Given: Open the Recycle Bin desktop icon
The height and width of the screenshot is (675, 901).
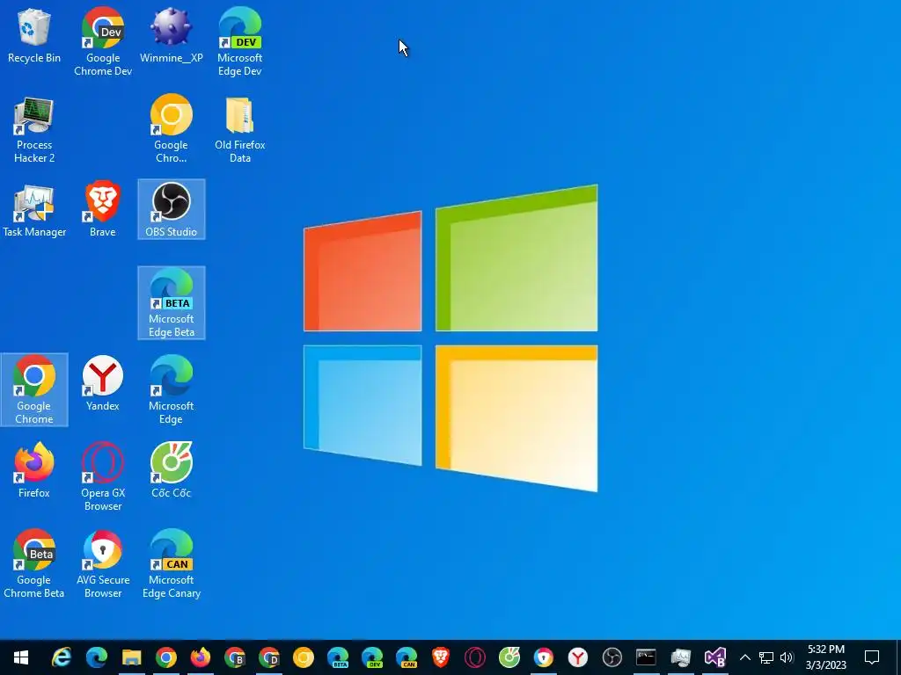Looking at the screenshot, I should [x=34, y=35].
